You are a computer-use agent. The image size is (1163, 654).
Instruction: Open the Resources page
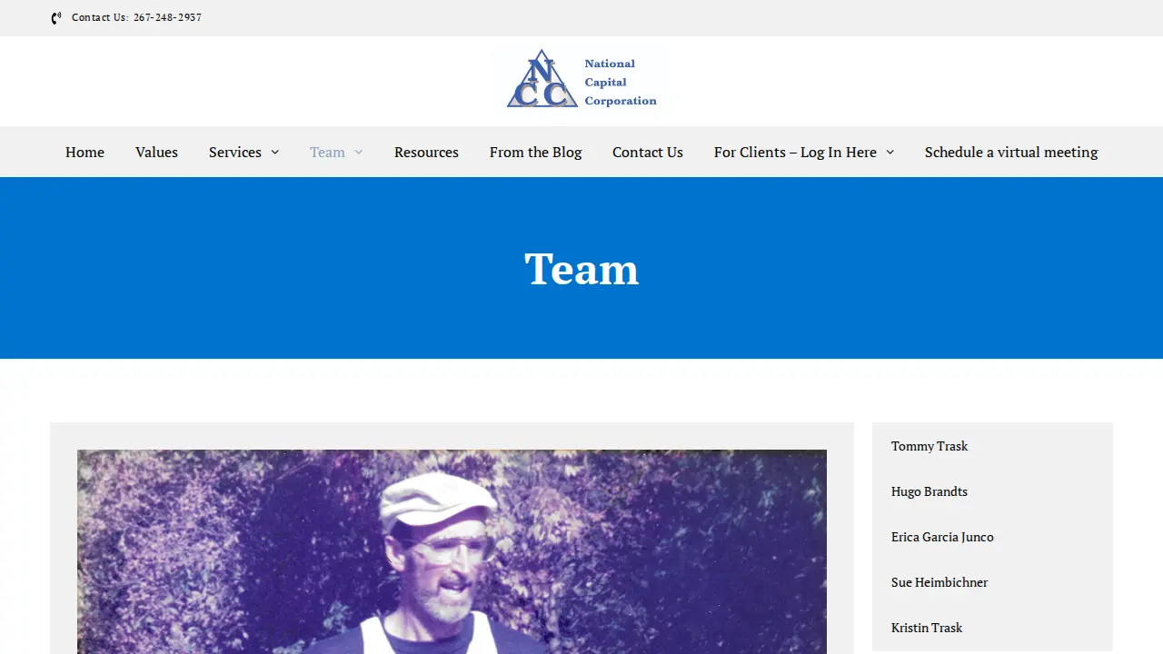click(426, 152)
